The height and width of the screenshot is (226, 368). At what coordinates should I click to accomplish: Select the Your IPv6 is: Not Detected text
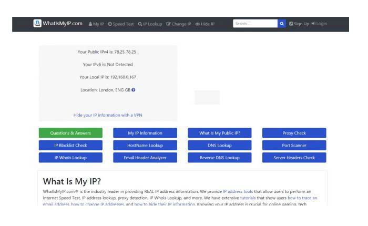point(108,64)
